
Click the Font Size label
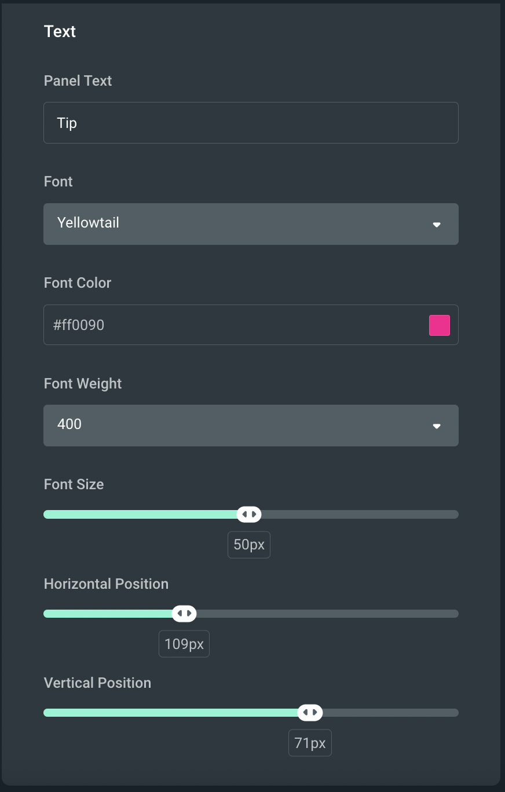[x=74, y=484]
